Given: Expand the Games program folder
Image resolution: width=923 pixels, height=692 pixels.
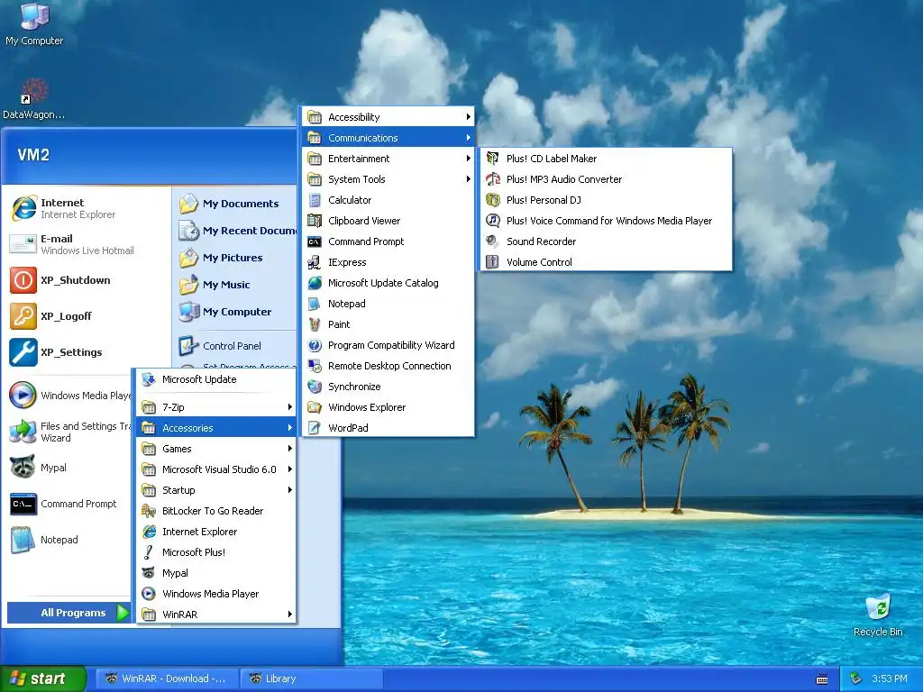Looking at the screenshot, I should (216, 449).
